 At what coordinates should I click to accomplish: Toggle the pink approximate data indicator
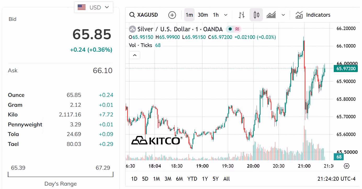[237, 29]
